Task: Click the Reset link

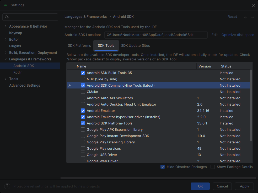Action: tap(232, 17)
